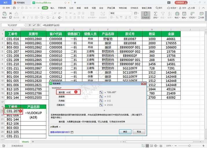
Task: Click the fx insert function icon
Action: click(x=39, y=25)
